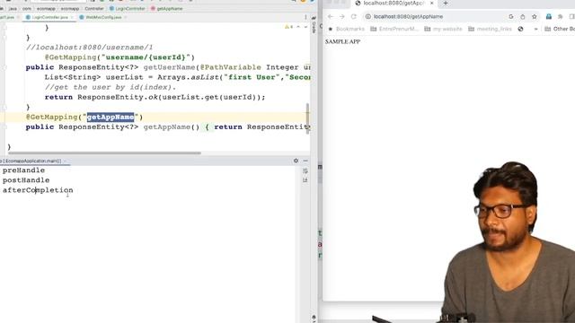
Task: Open Chrome extensions puzzle icon
Action: (561, 16)
